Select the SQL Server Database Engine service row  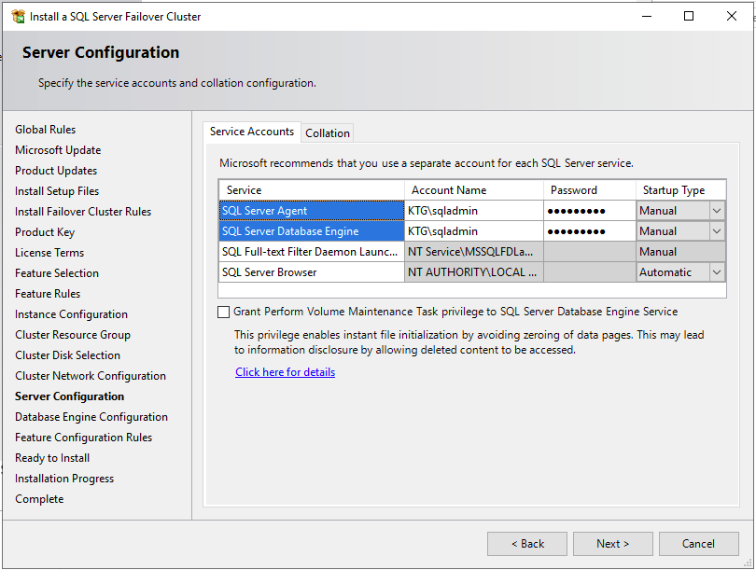pyautogui.click(x=312, y=231)
